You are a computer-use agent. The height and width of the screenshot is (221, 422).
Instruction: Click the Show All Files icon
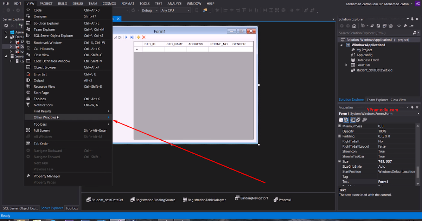384,26
